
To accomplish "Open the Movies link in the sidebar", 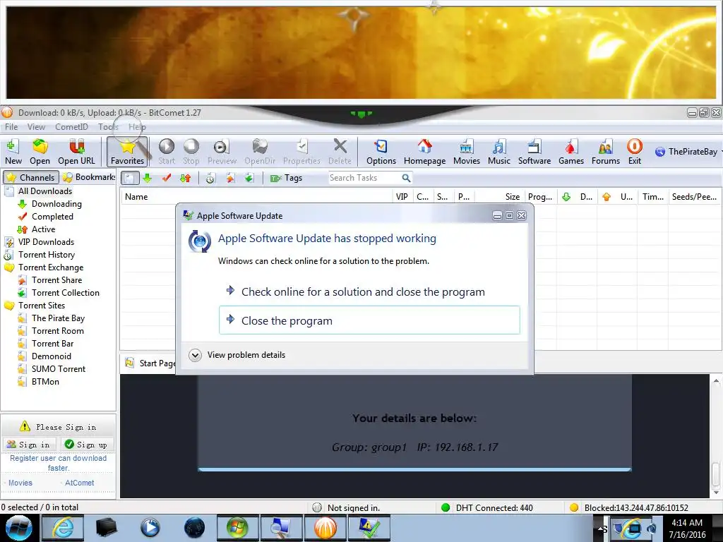I will tap(20, 483).
